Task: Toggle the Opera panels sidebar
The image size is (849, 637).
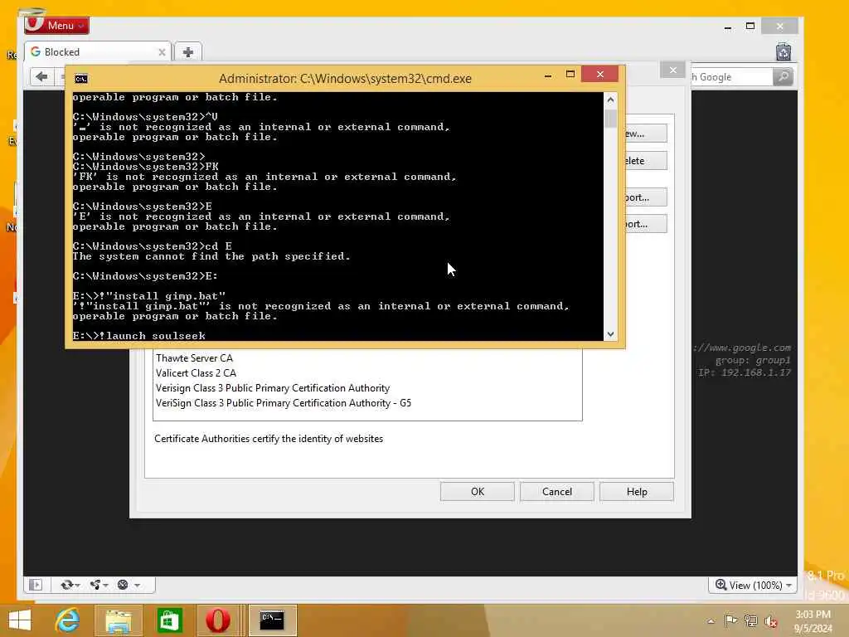Action: tap(36, 585)
